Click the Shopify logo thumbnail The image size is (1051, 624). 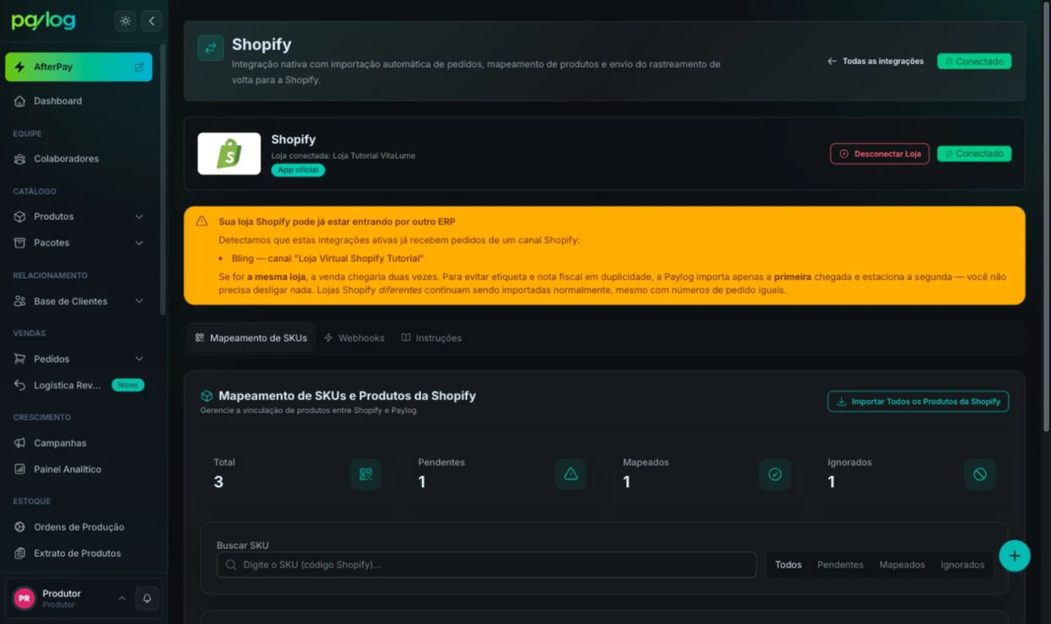[229, 154]
